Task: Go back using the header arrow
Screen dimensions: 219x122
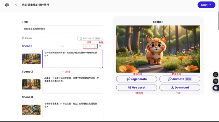Action: pos(16,5)
